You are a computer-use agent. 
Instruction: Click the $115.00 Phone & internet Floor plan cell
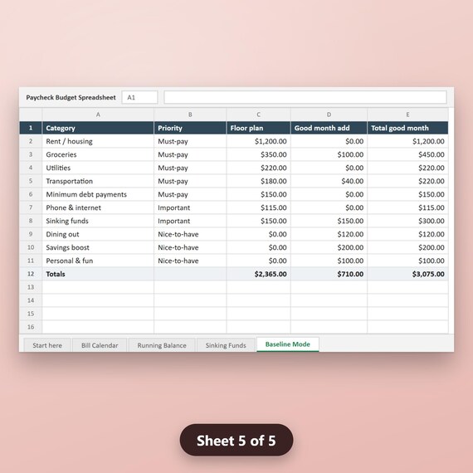(259, 207)
